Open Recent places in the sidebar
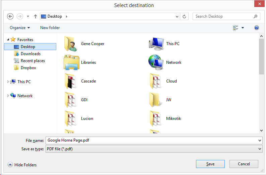Viewport: 266px width, 175px height. coord(33,61)
